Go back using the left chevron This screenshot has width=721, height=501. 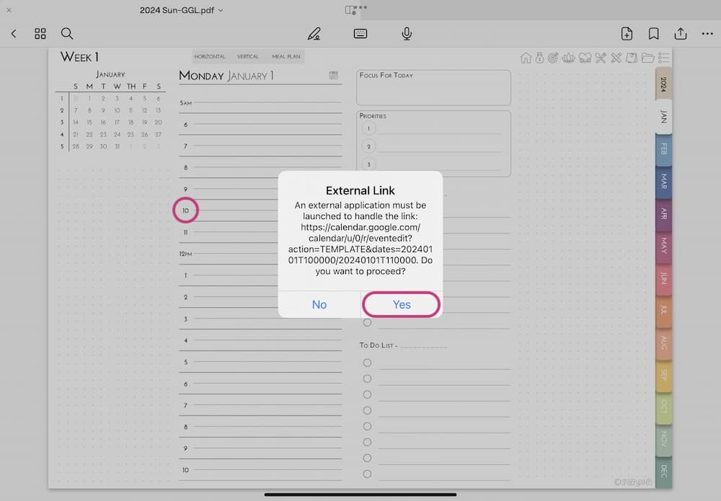14,34
